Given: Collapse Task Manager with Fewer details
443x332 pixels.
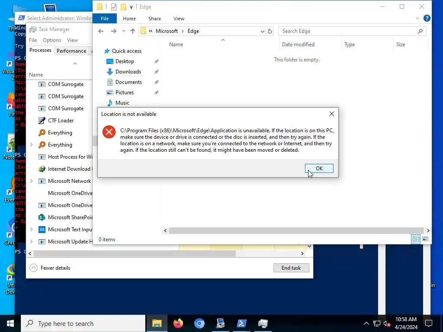Looking at the screenshot, I should coord(50,268).
